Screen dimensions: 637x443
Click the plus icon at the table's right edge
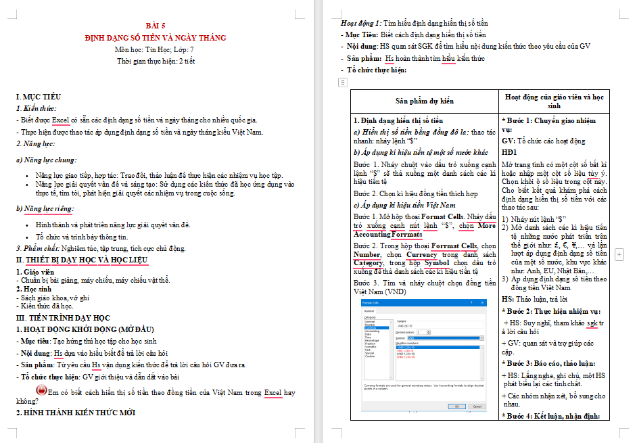point(619,255)
